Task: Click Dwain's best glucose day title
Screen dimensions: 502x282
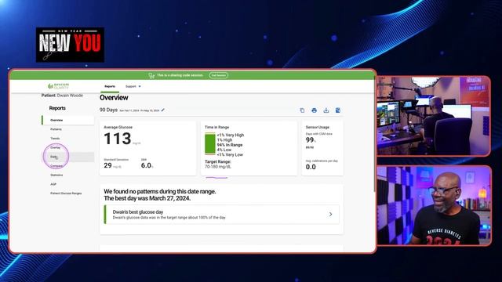Action: [138, 212]
